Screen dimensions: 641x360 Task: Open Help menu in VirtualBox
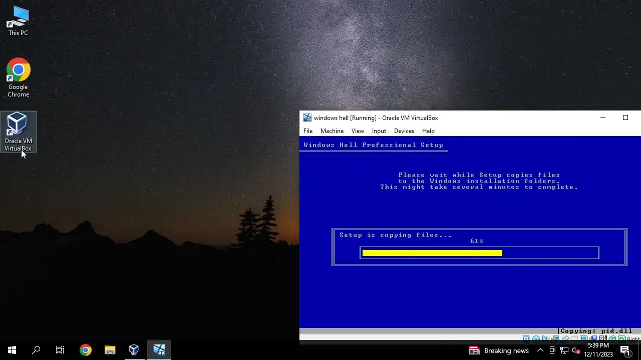click(x=428, y=131)
